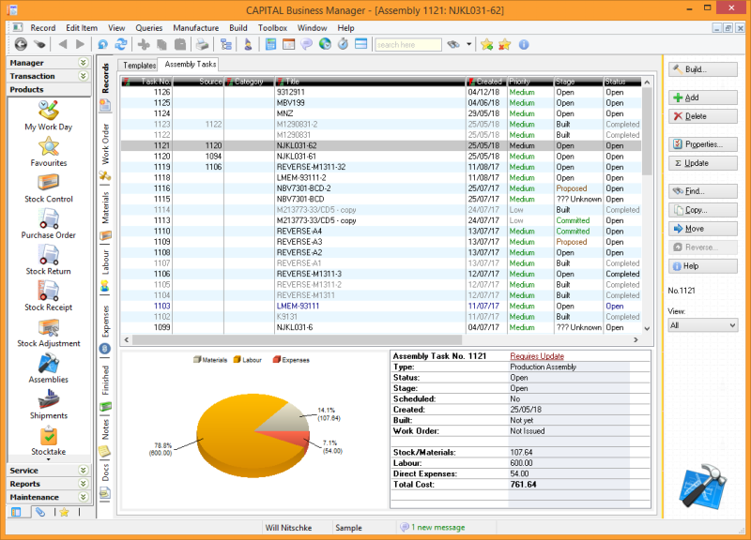
Task: Click the Build... button
Action: [x=702, y=69]
